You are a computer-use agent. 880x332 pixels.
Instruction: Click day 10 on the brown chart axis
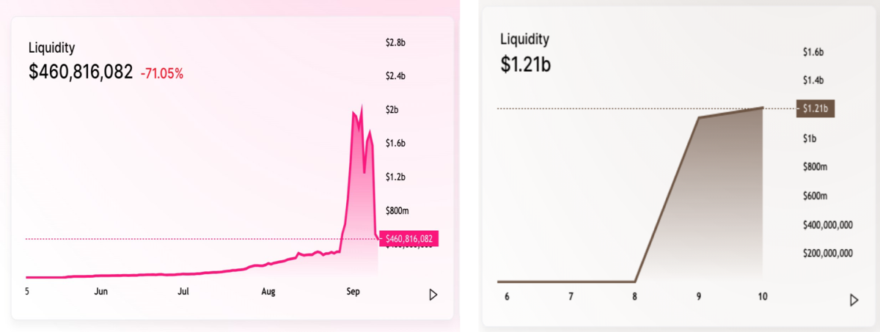coord(763,297)
